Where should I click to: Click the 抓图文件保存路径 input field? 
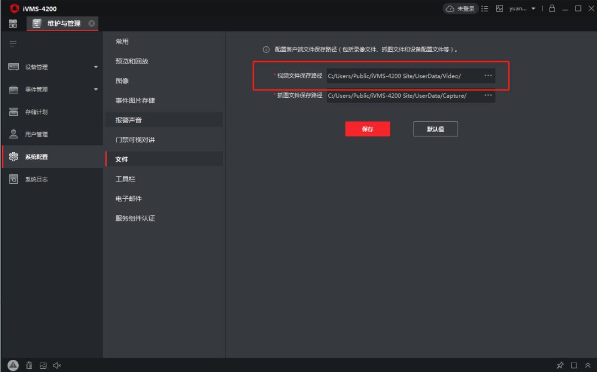[x=404, y=95]
